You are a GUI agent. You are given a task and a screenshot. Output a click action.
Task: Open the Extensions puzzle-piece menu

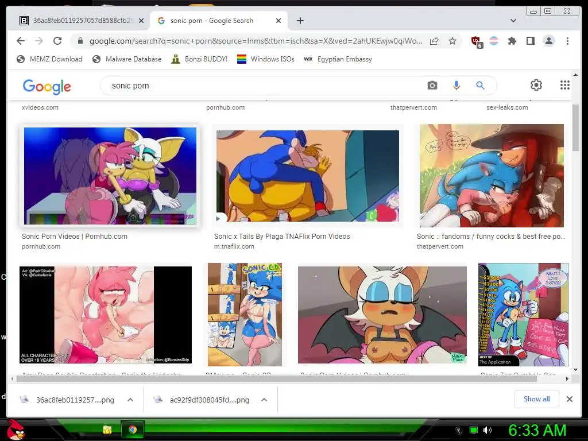(512, 41)
